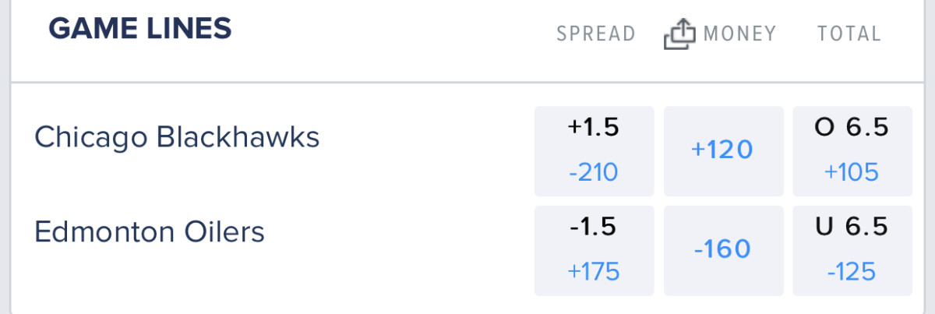Image resolution: width=935 pixels, height=314 pixels.
Task: Bet Blackhawks moneyline at +120
Action: pos(722,150)
